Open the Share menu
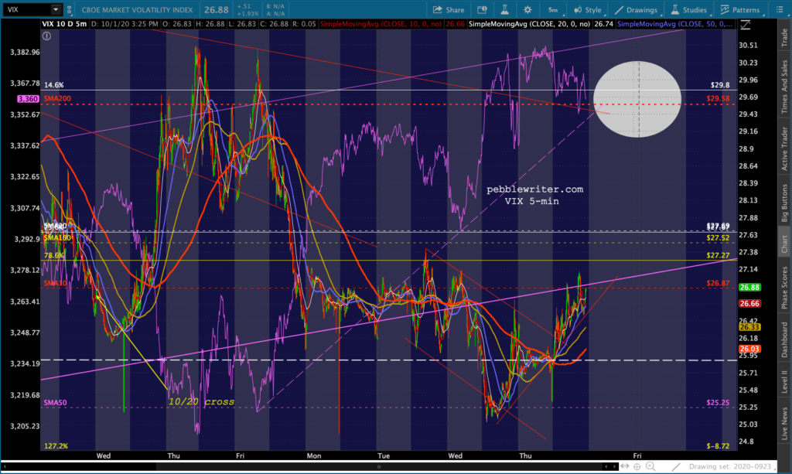This screenshot has width=792, height=474. coord(449,10)
